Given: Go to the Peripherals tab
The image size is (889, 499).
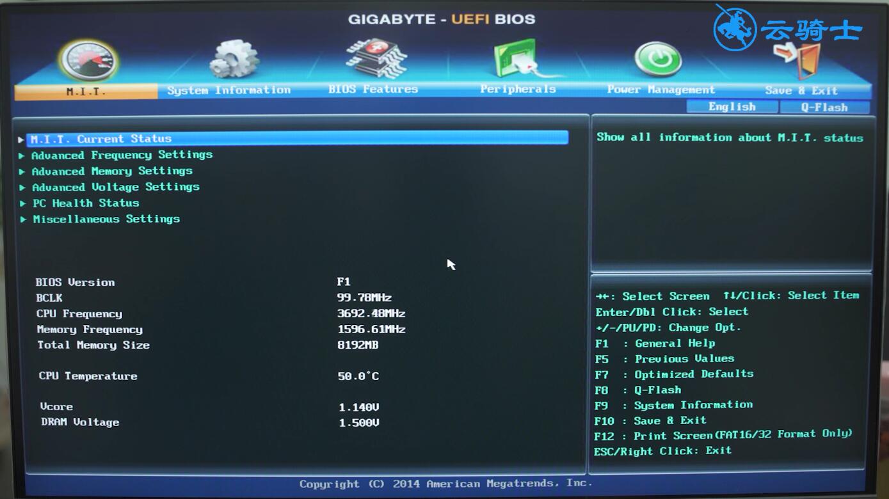Looking at the screenshot, I should point(518,90).
